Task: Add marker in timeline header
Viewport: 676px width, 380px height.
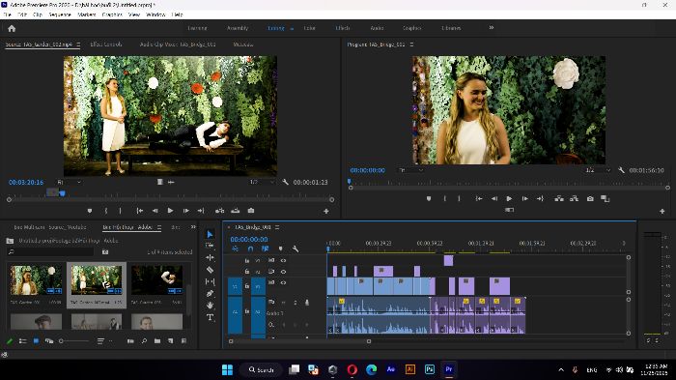Action: pyautogui.click(x=281, y=248)
